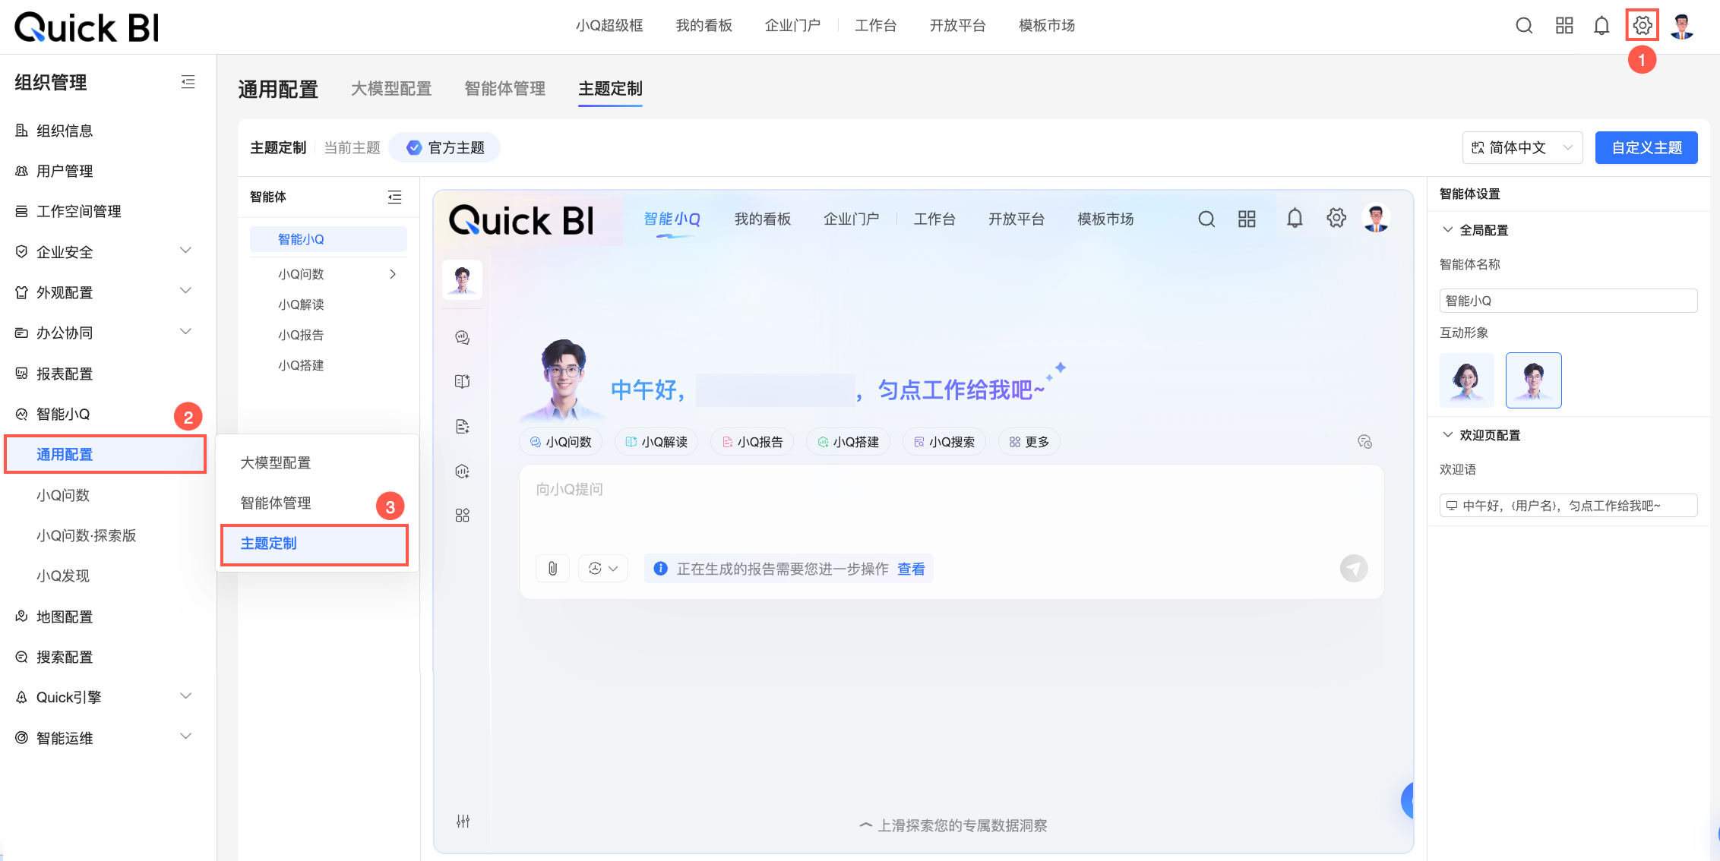Collapse the 欢迎页配置 section
1720x861 pixels.
(x=1448, y=435)
